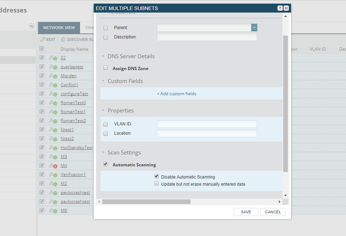
Task: Click subnet status icon for RomanTest2
Action: (x=53, y=121)
